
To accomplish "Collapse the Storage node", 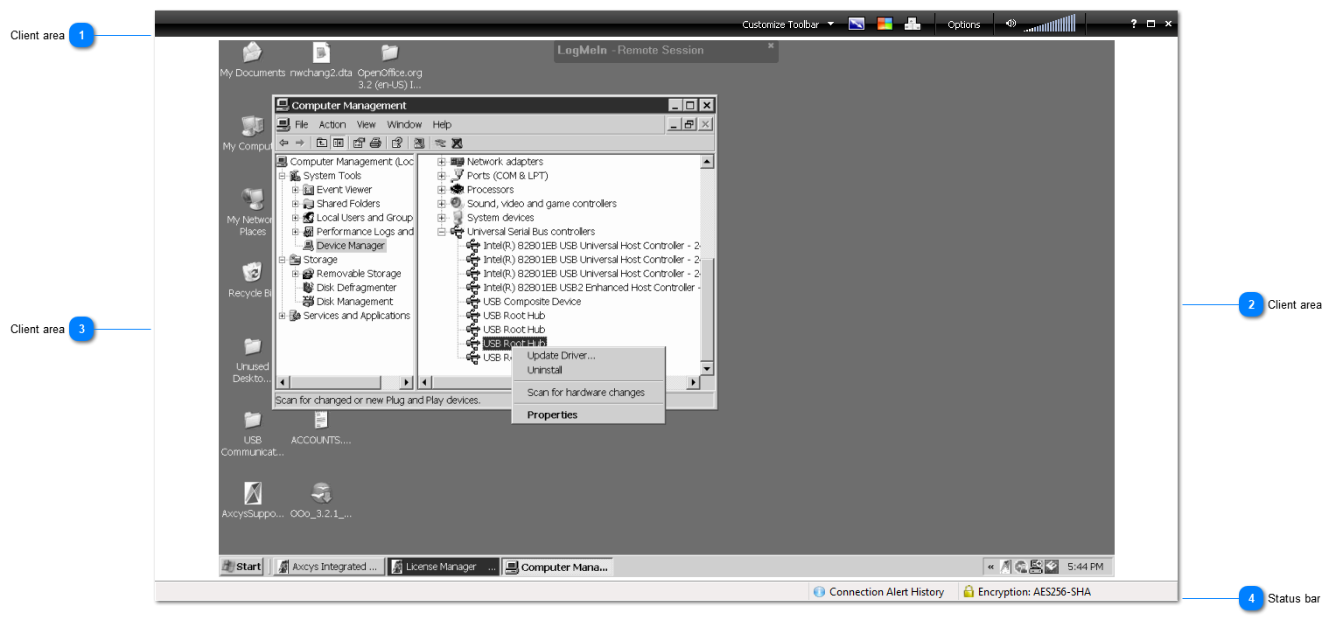I will point(282,260).
